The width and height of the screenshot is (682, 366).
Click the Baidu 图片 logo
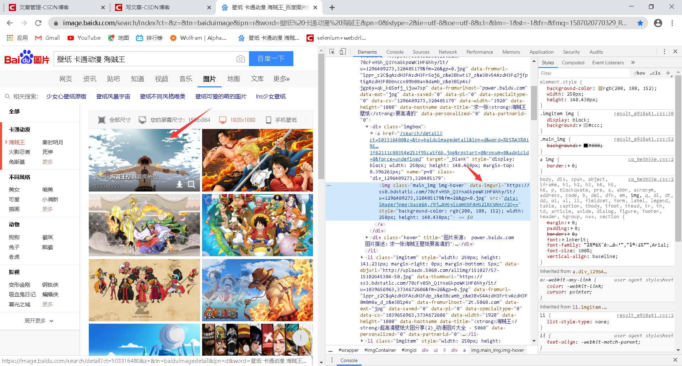(27, 58)
